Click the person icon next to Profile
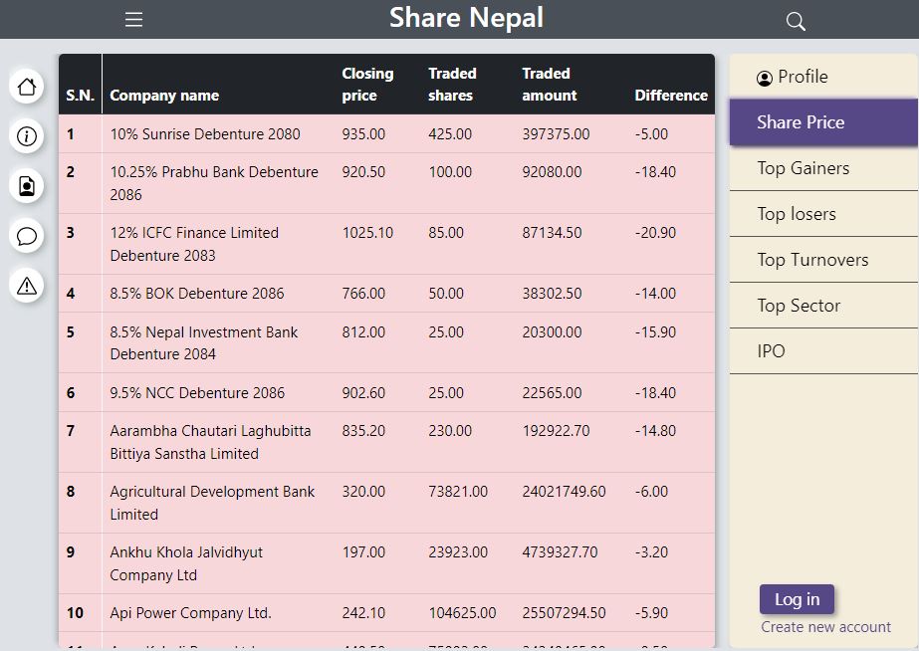Image resolution: width=919 pixels, height=651 pixels. (x=763, y=76)
